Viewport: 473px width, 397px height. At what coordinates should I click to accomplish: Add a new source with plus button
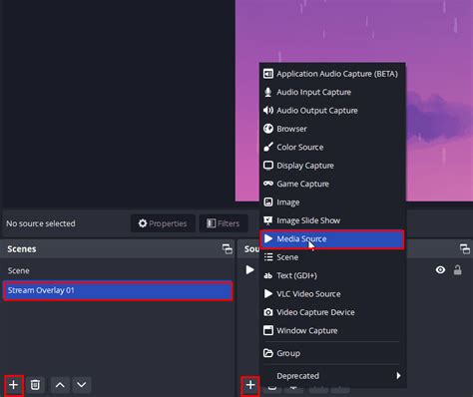250,385
